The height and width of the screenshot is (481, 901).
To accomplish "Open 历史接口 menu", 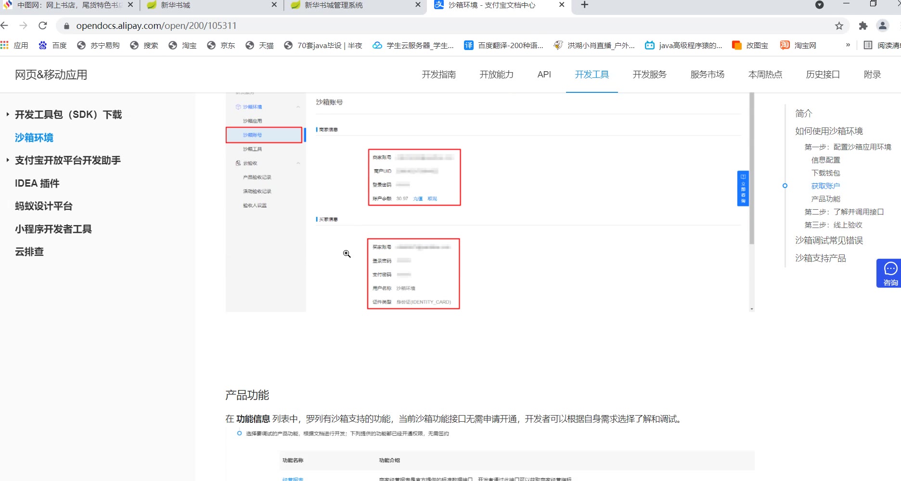I will 823,75.
